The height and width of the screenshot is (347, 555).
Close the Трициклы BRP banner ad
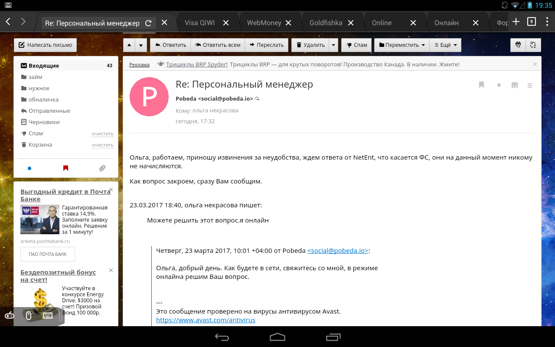tap(535, 64)
